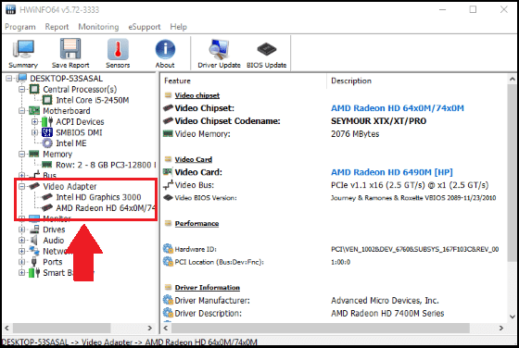This screenshot has width=519, height=348.
Task: Click the ACPI Devices icon
Action: [47, 121]
